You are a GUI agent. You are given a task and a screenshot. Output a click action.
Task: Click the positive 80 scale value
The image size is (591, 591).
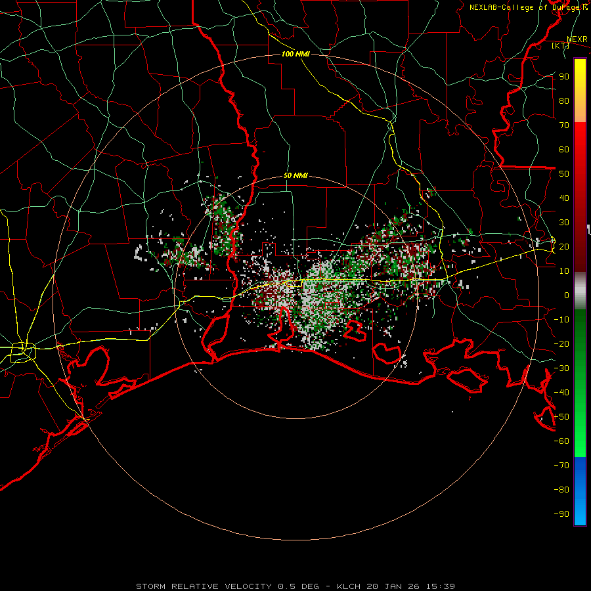click(564, 100)
